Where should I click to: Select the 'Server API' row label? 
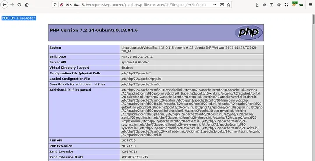pos(58,62)
